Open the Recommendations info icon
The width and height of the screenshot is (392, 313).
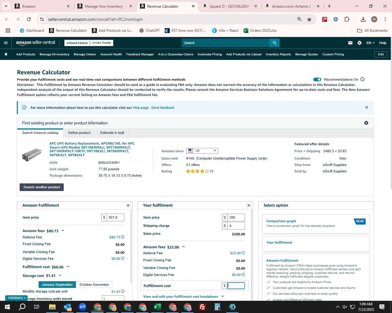coord(363,79)
